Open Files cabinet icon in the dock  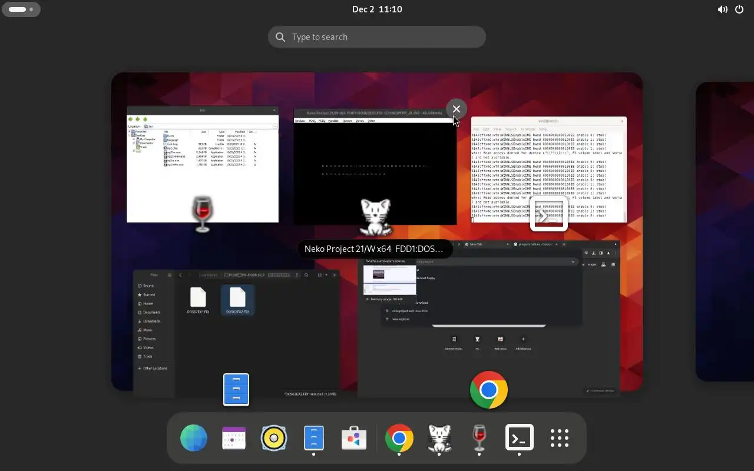pos(314,438)
